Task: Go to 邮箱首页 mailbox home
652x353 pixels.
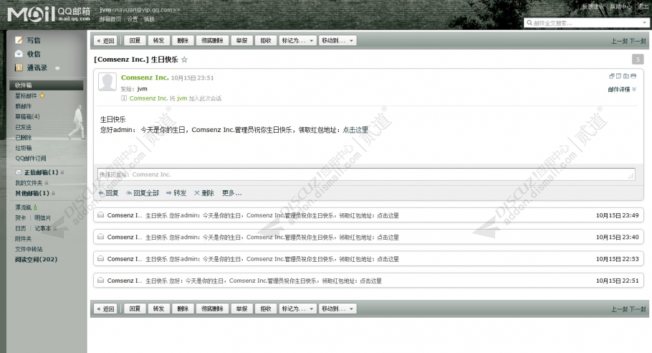Action: point(110,19)
